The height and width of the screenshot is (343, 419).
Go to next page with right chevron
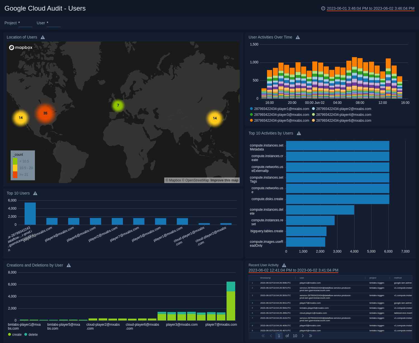pyautogui.click(x=303, y=336)
